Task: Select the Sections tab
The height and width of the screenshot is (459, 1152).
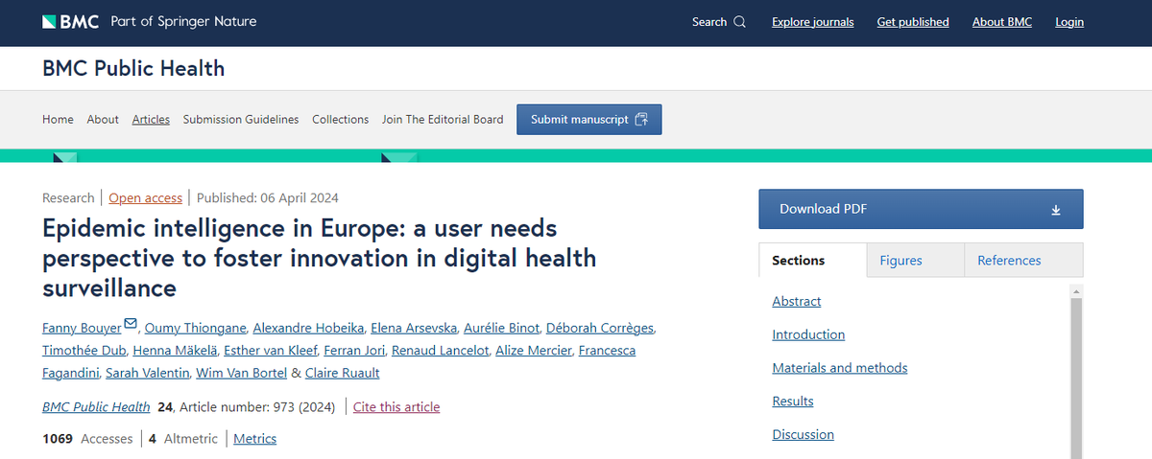Action: [812, 260]
